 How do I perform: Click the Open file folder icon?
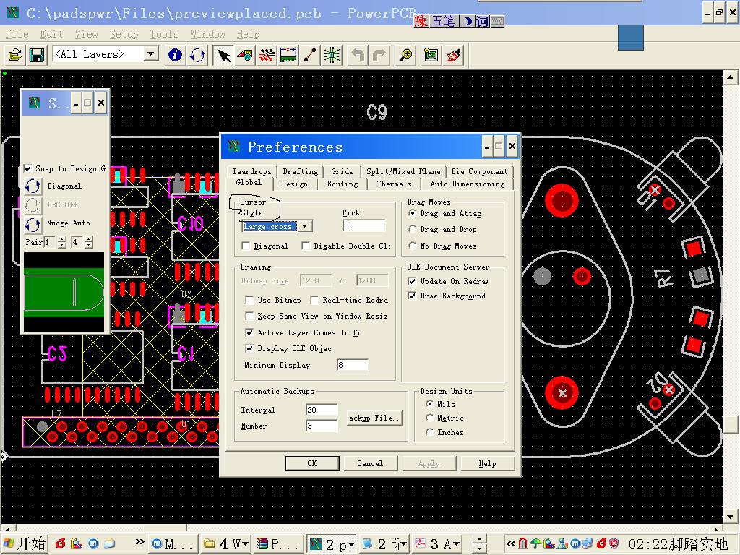coord(14,55)
